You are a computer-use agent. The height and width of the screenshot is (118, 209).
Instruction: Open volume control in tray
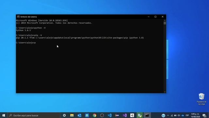point(179,115)
